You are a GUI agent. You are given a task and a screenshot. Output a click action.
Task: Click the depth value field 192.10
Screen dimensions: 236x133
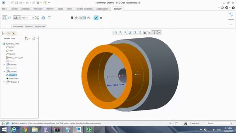click(27, 18)
